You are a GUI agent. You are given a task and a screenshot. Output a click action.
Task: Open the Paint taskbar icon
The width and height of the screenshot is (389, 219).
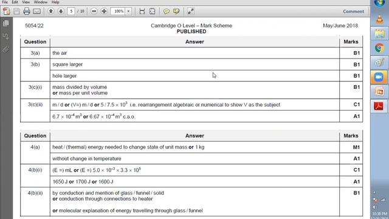379,62
